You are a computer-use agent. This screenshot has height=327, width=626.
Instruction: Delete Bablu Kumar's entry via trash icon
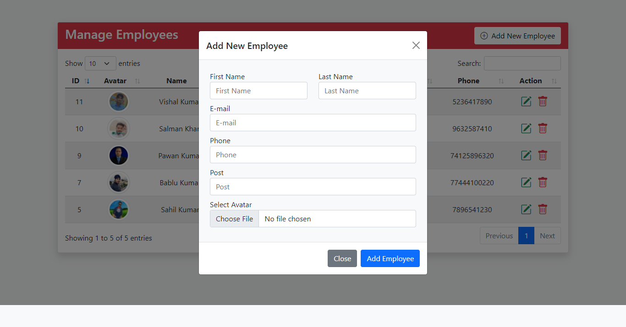click(543, 182)
